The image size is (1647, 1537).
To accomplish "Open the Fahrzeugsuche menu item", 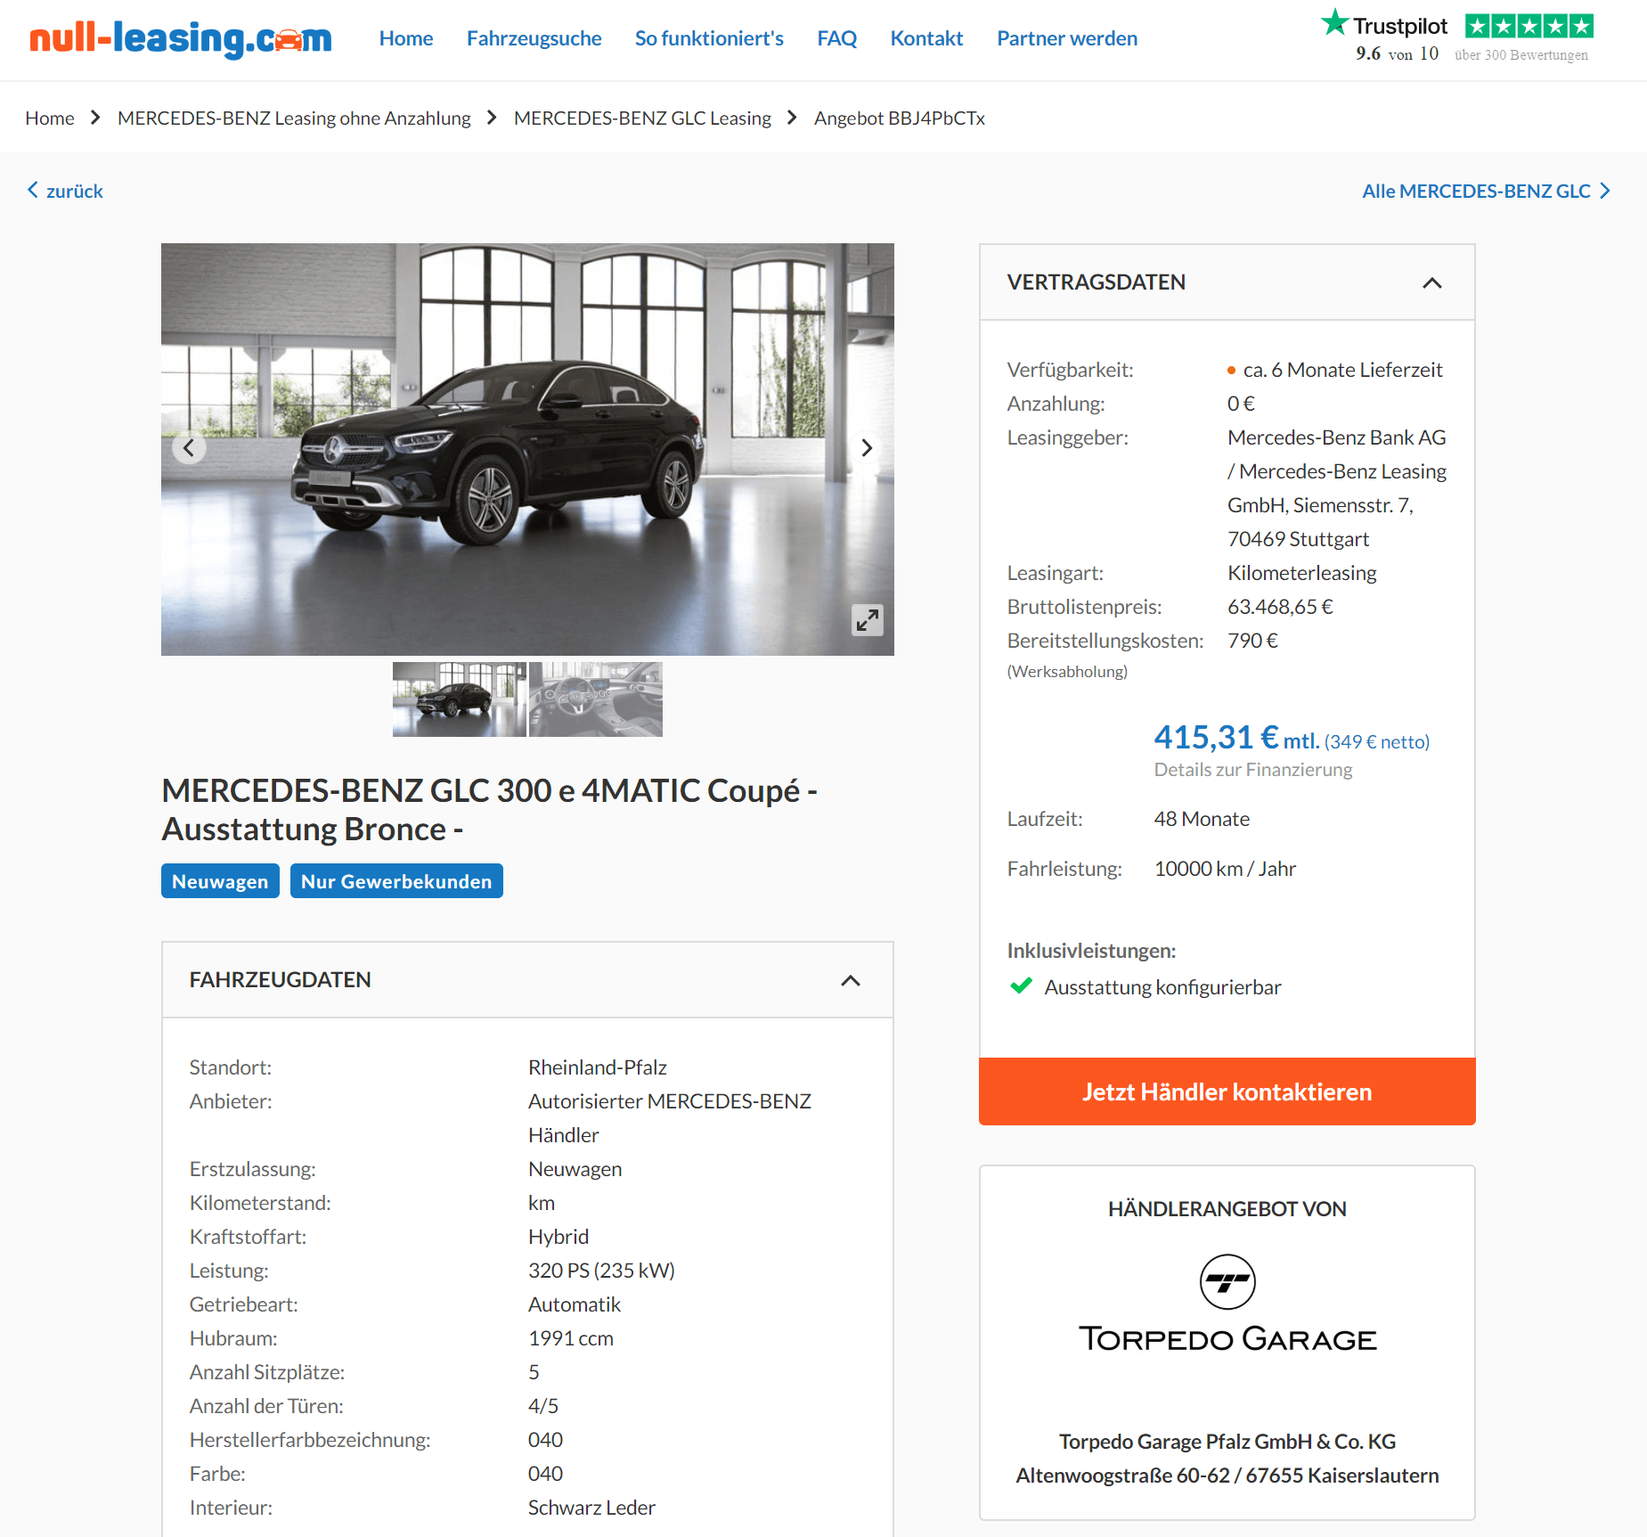I will (534, 38).
